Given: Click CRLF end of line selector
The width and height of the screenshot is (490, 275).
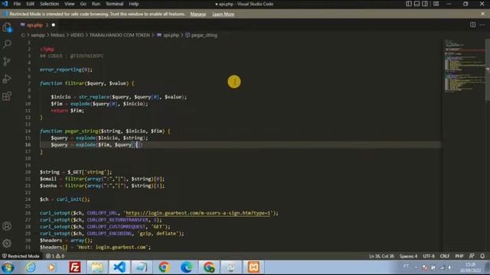Looking at the screenshot, I should coord(445,256).
